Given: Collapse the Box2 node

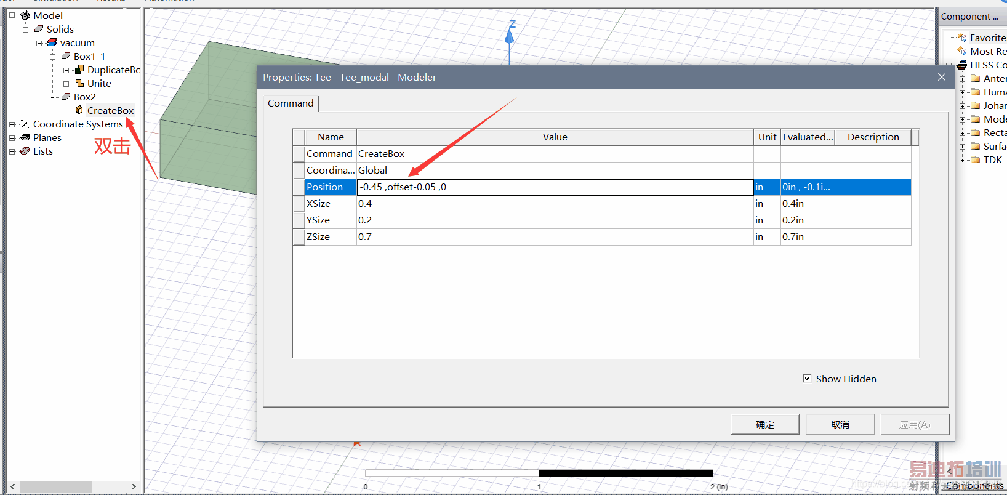Looking at the screenshot, I should tap(52, 97).
